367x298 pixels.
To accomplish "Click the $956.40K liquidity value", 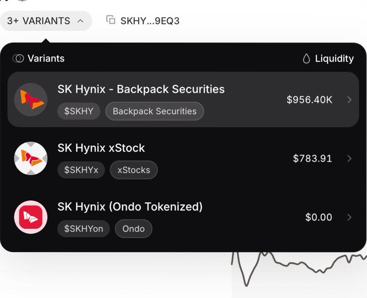I will coord(309,100).
